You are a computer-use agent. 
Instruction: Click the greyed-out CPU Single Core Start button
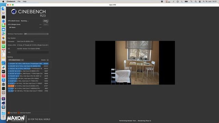point(46,24)
